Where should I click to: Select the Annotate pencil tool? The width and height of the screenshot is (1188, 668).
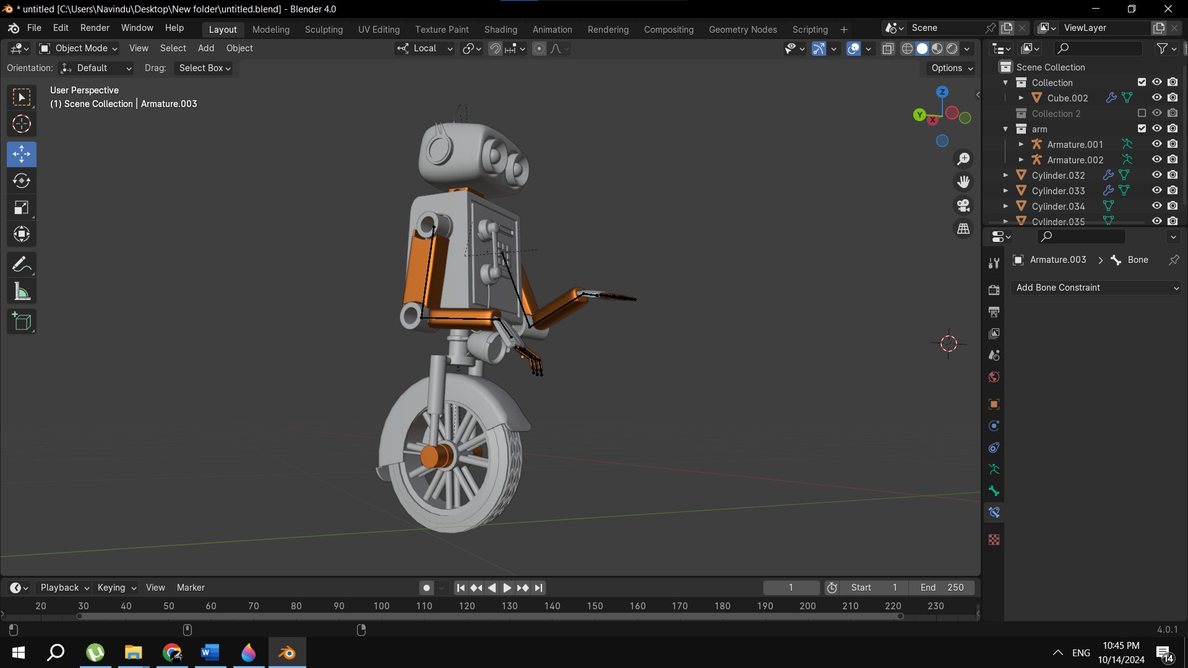click(x=22, y=265)
